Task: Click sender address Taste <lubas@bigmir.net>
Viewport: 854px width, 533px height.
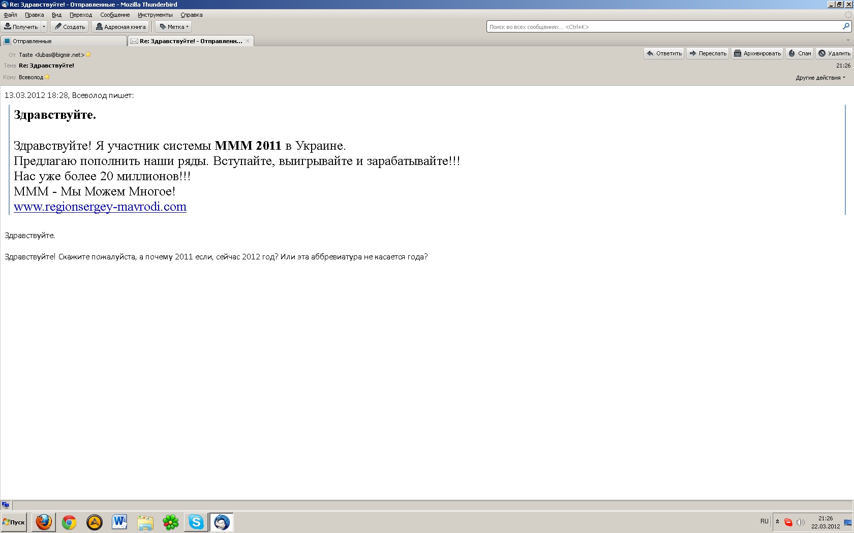Action: pyautogui.click(x=51, y=55)
